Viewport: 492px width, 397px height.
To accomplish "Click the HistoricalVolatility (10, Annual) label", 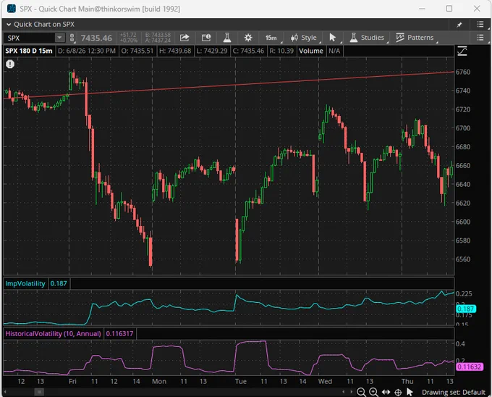I will point(53,333).
